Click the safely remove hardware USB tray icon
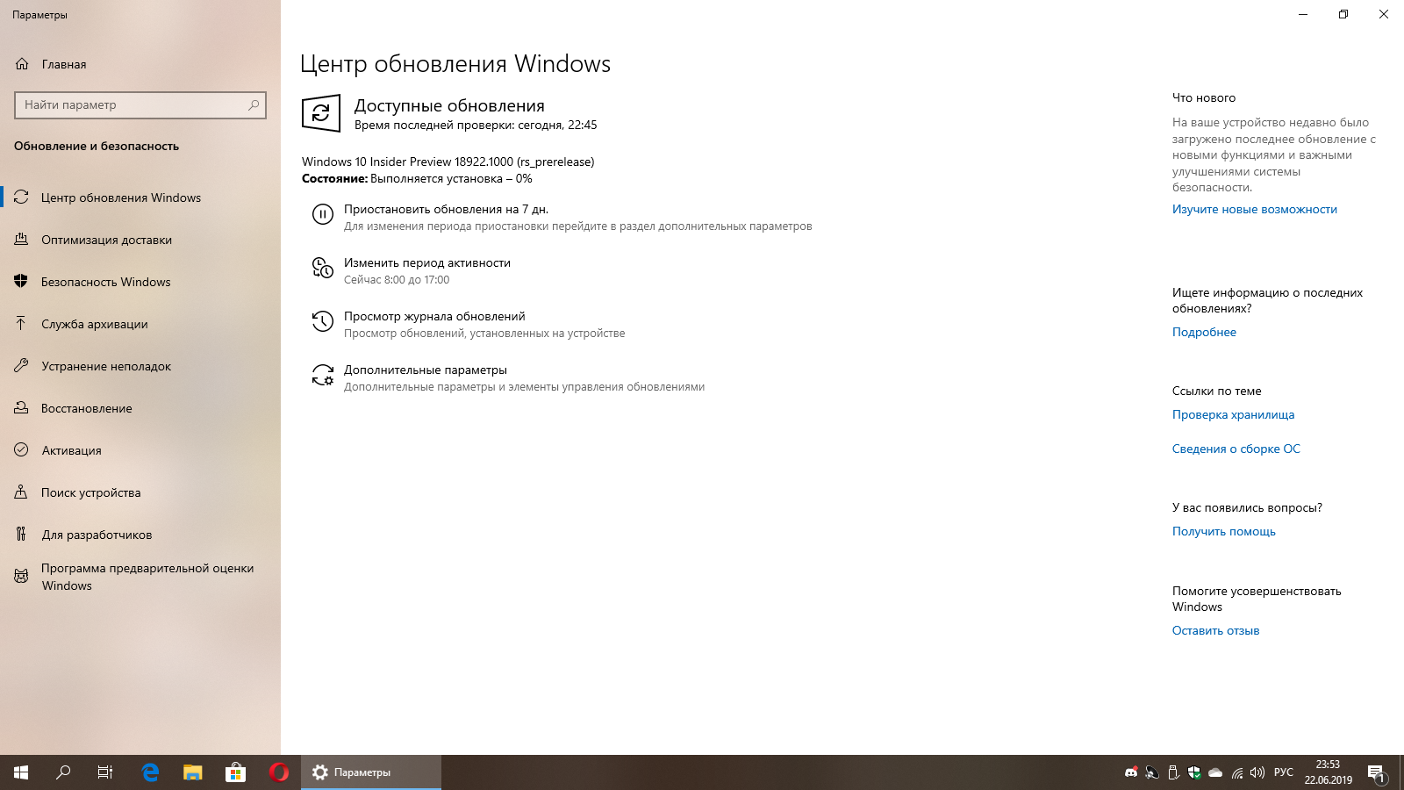This screenshot has height=790, width=1404. point(1173,772)
